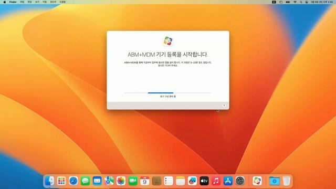Launch the Music app

(x=216, y=181)
